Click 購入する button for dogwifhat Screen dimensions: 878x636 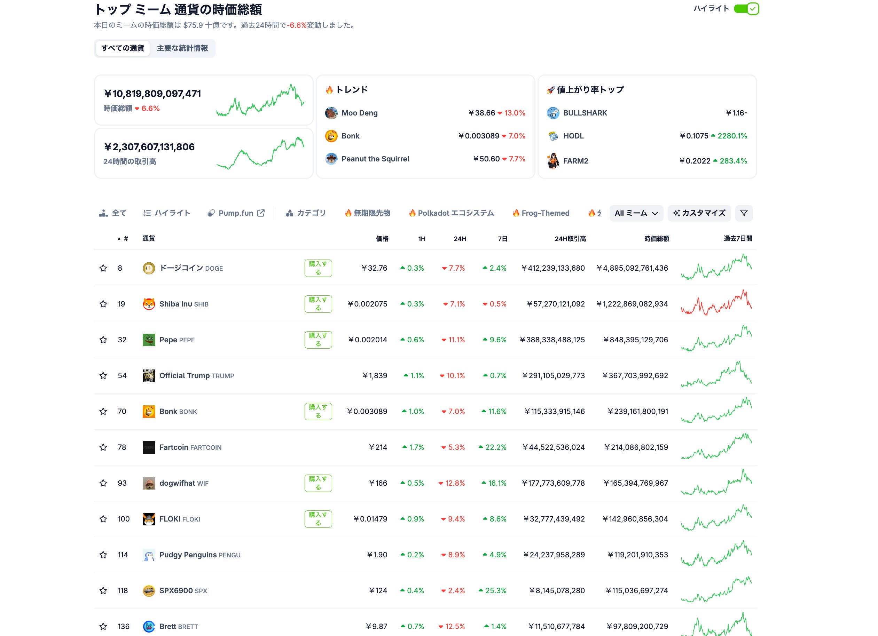click(x=318, y=483)
